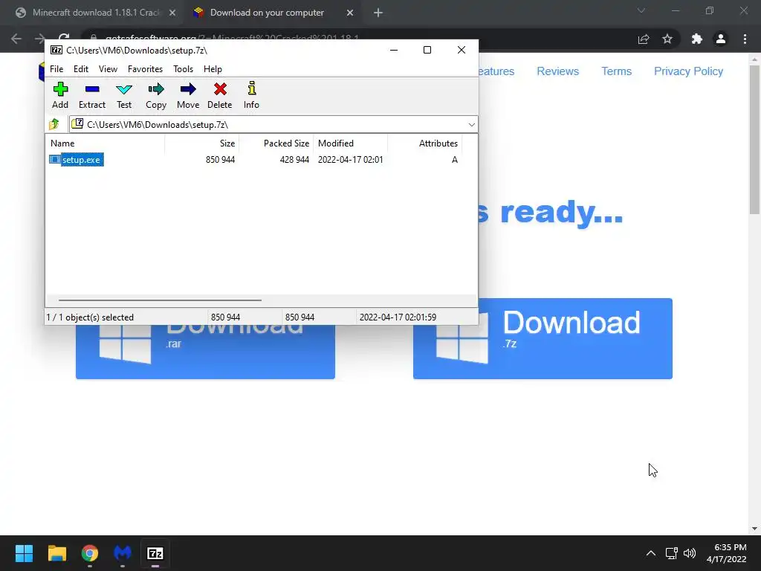The width and height of the screenshot is (761, 571).
Task: Click the horizontal scrollbar in 7-Zip list
Action: pos(161,300)
